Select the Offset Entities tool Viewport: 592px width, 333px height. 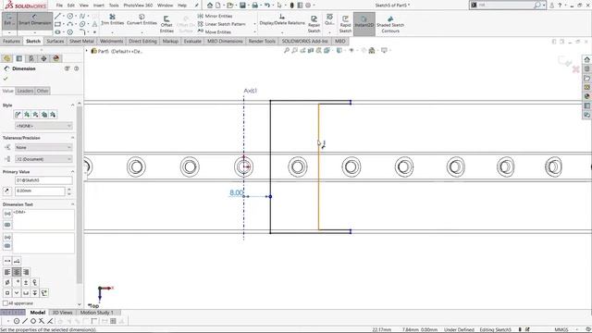(166, 24)
